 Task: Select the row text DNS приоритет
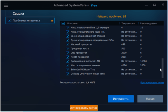(79, 53)
